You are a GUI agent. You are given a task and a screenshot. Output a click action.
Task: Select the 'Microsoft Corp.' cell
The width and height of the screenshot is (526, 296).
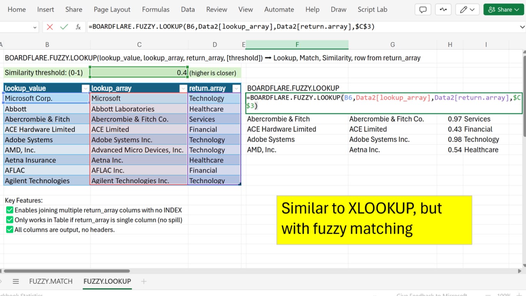coord(47,98)
